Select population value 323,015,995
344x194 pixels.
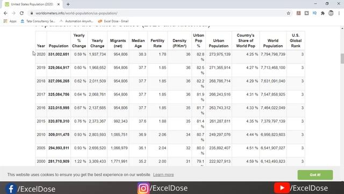pos(59,108)
